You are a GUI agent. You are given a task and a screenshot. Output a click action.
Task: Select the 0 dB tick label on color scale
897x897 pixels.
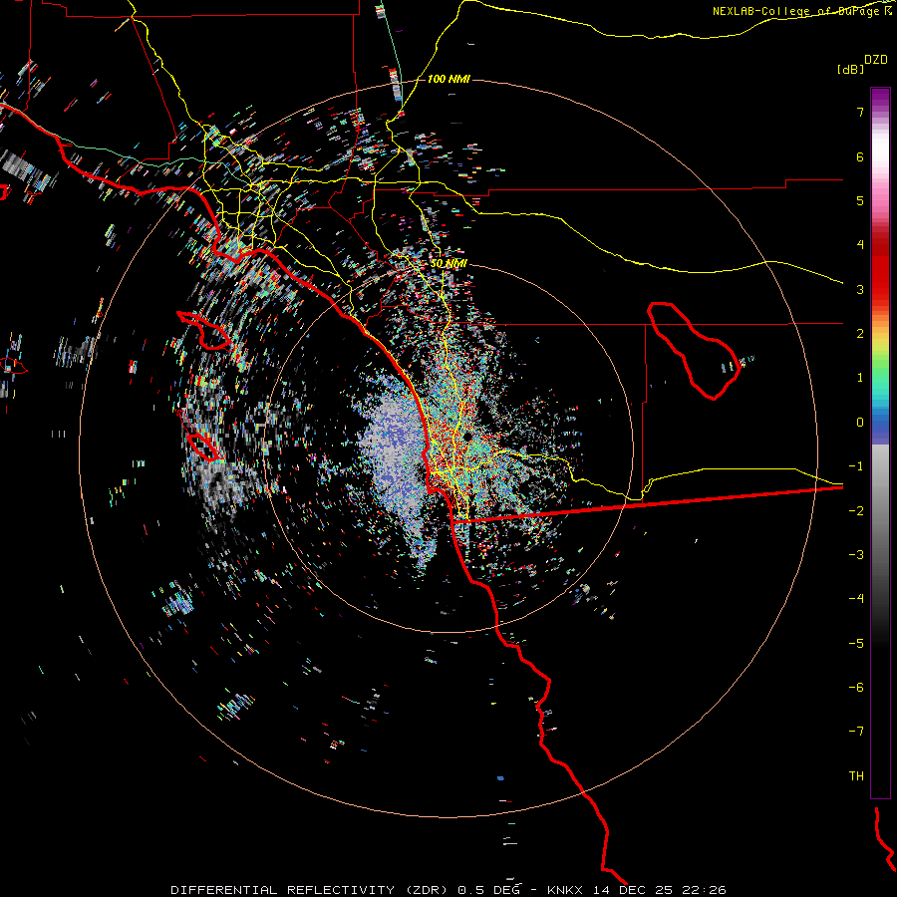[x=860, y=423]
